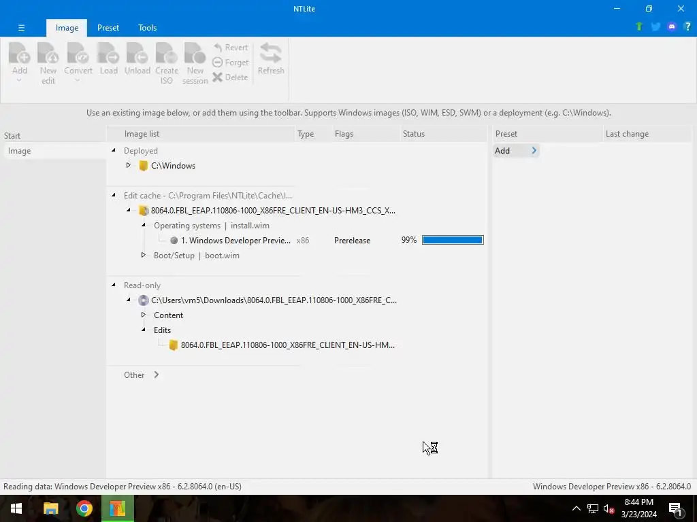This screenshot has height=522, width=697.
Task: Select the 8064.0.FBL_EEAP edit under Edits
Action: (x=288, y=345)
